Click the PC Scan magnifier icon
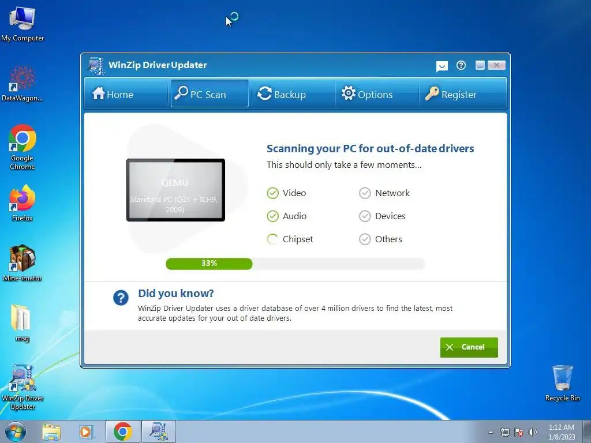The width and height of the screenshot is (591, 443). point(181,93)
